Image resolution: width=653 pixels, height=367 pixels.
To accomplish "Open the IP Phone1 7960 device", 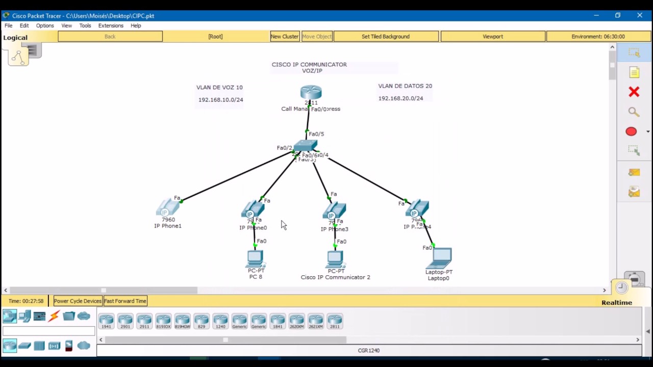I will click(x=168, y=208).
